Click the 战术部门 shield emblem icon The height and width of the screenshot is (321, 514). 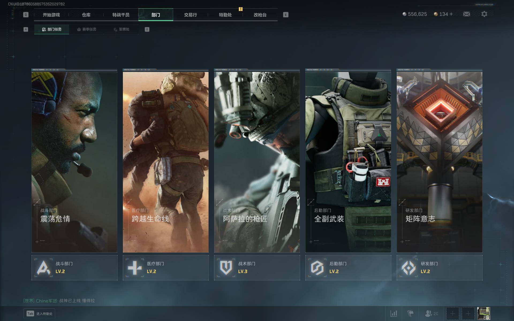coord(226,267)
